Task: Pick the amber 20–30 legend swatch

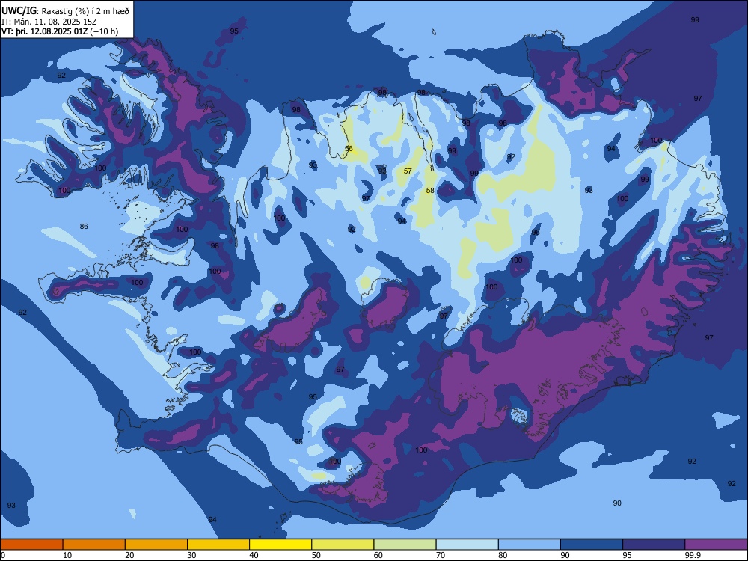Action: click(x=156, y=545)
